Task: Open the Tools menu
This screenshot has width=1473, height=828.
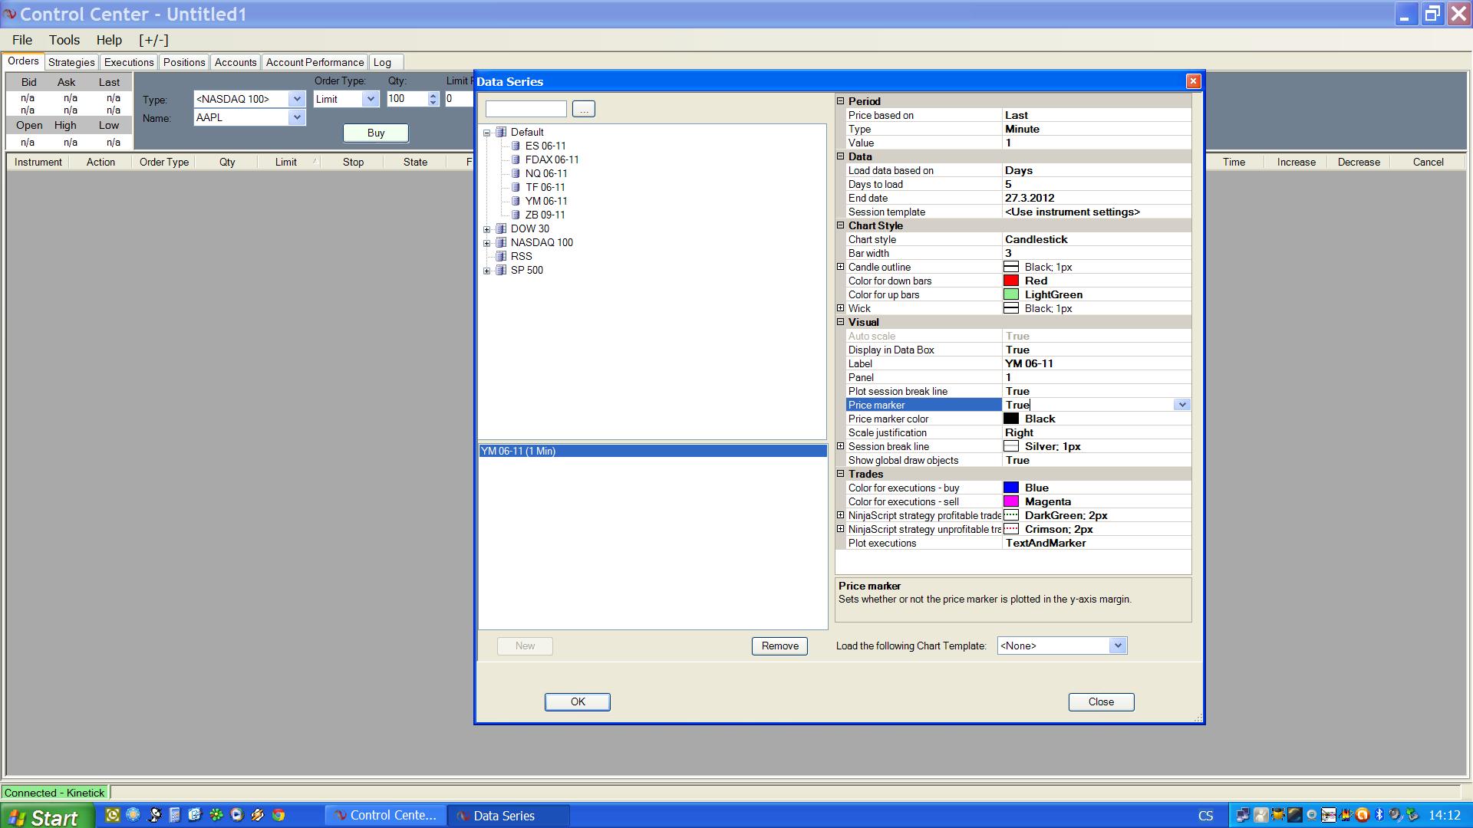Action: pos(64,40)
